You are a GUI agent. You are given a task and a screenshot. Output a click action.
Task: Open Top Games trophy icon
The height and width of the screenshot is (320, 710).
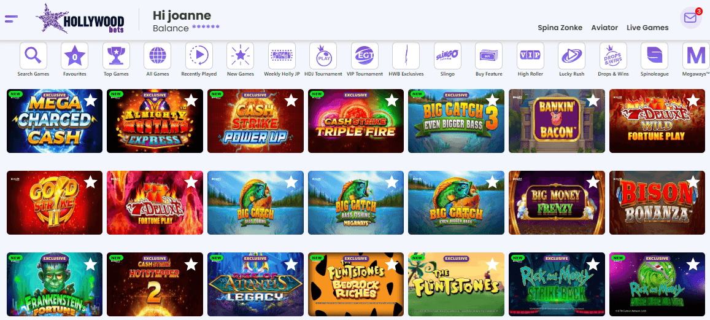pos(117,56)
